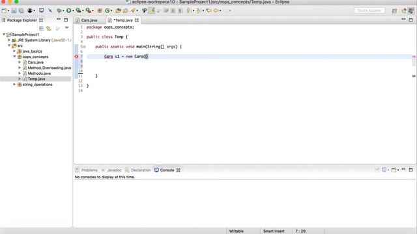Click the Next Annotation toolbar icon
The image size is (417, 234).
pyautogui.click(x=188, y=10)
